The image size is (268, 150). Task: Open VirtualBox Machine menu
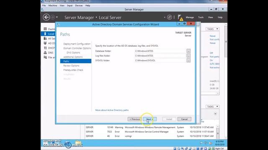53,5
